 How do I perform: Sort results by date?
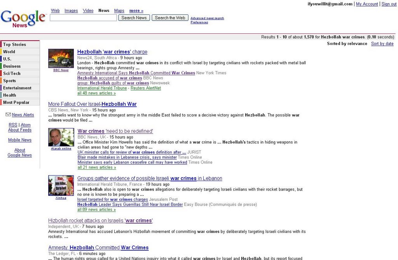click(382, 43)
